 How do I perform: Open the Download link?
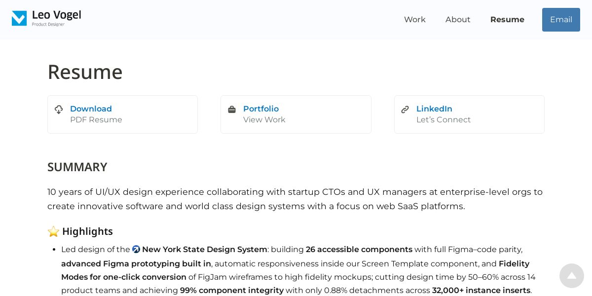pos(91,109)
